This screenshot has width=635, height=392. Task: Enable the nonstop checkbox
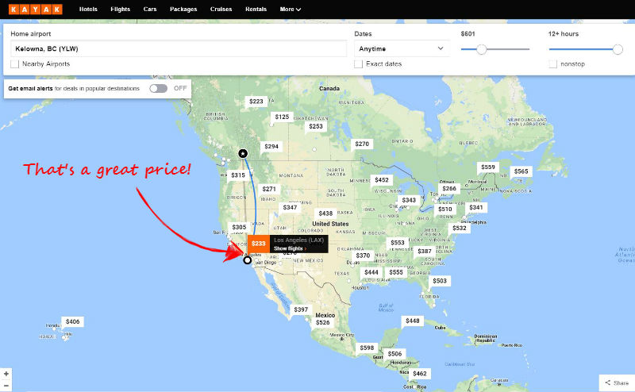[552, 64]
